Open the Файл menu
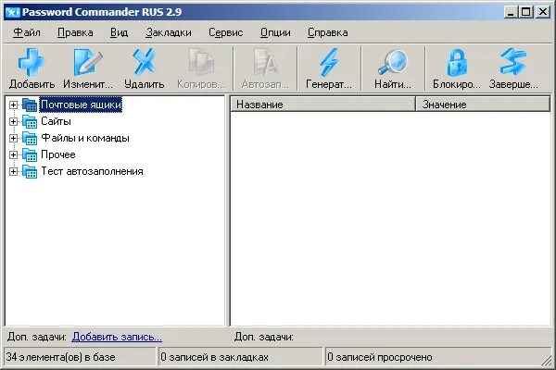 point(27,32)
